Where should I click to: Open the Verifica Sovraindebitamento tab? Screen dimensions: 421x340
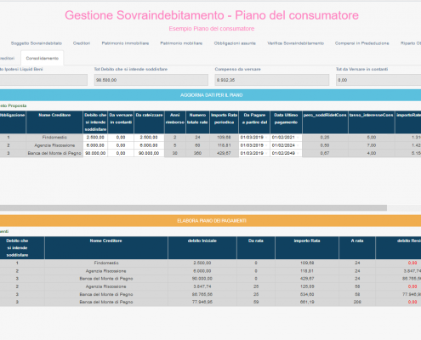(295, 43)
